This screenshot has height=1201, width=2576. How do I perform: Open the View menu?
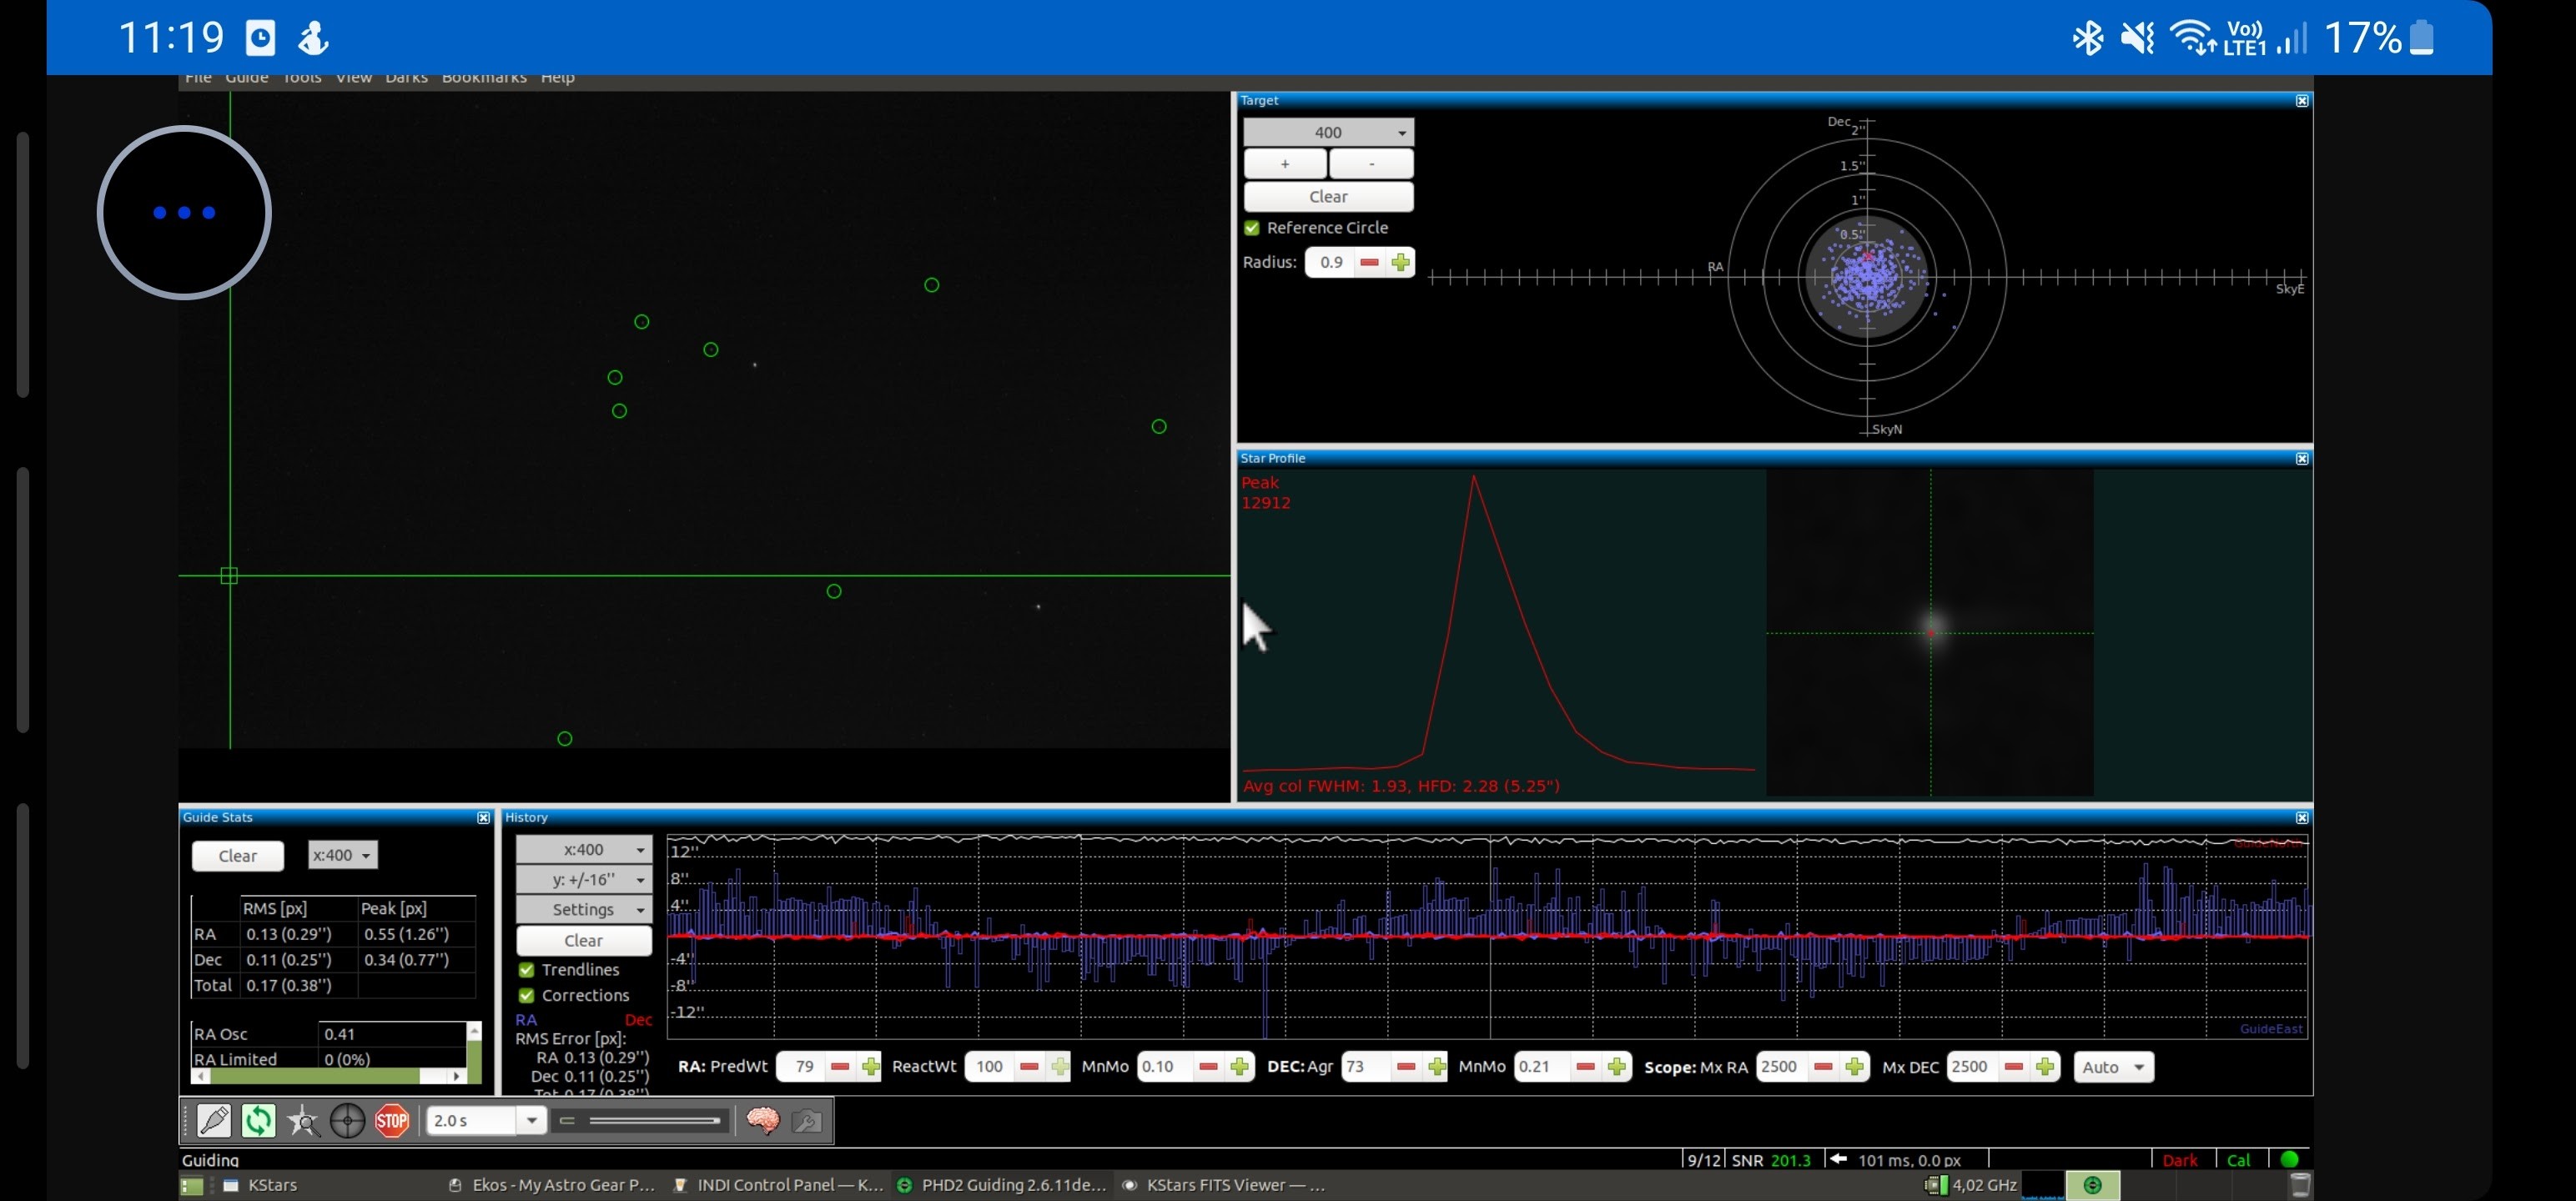353,79
